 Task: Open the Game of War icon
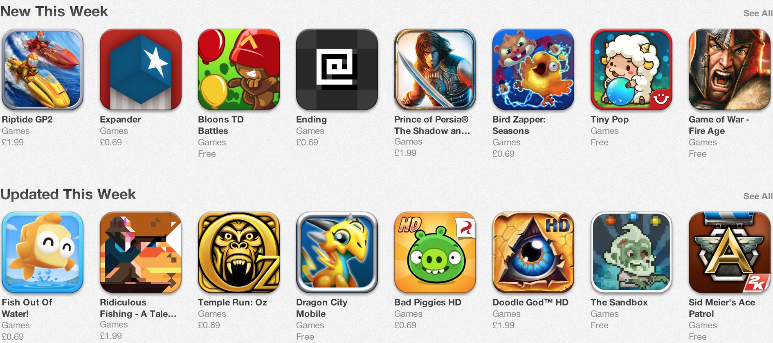click(730, 69)
